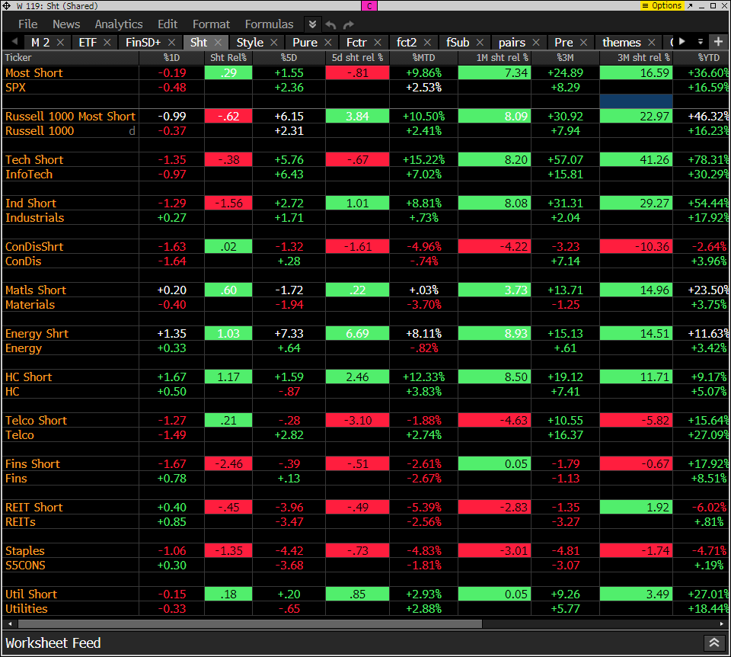Expand the Worksheet Feed panel
The height and width of the screenshot is (657, 731).
click(x=713, y=643)
